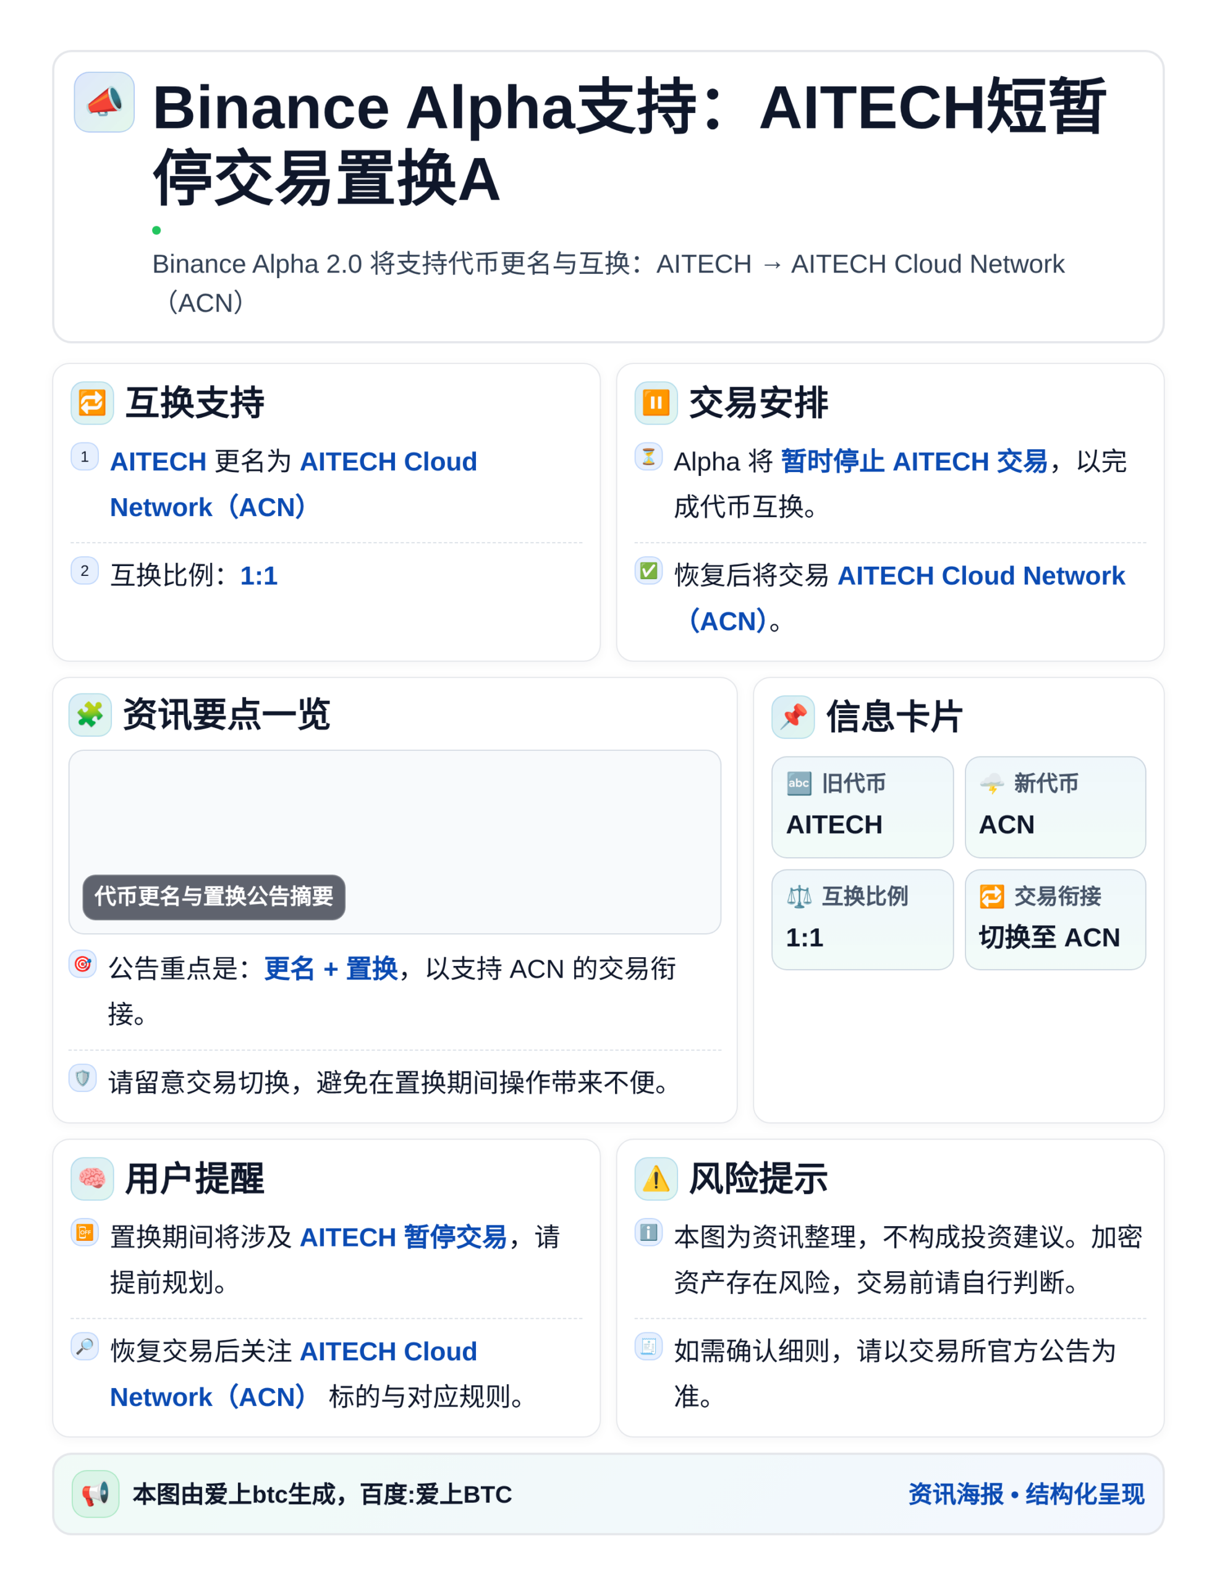Screen dimensions: 1217x1582
Task: Click the brain icon next to 用户提醒
Action: (92, 1178)
